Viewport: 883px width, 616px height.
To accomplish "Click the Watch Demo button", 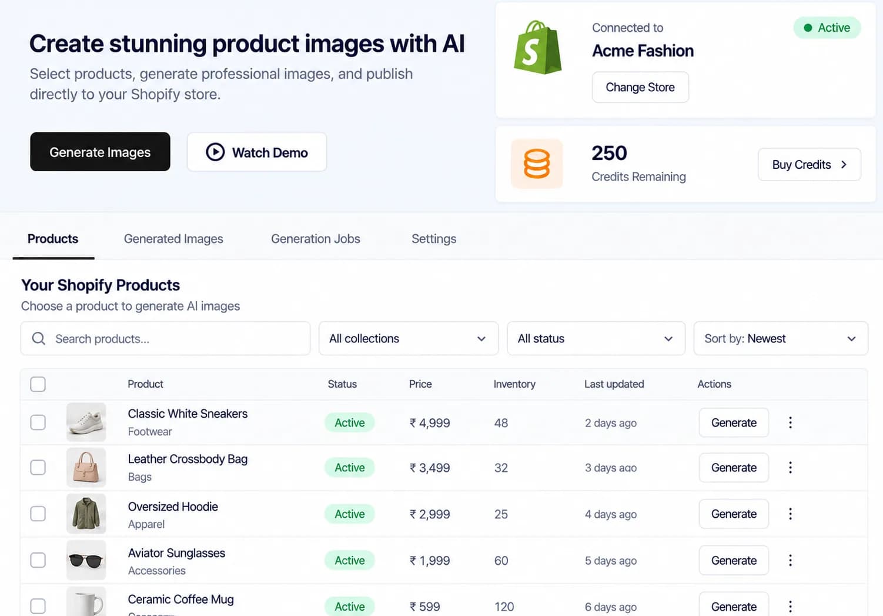I will coord(257,152).
